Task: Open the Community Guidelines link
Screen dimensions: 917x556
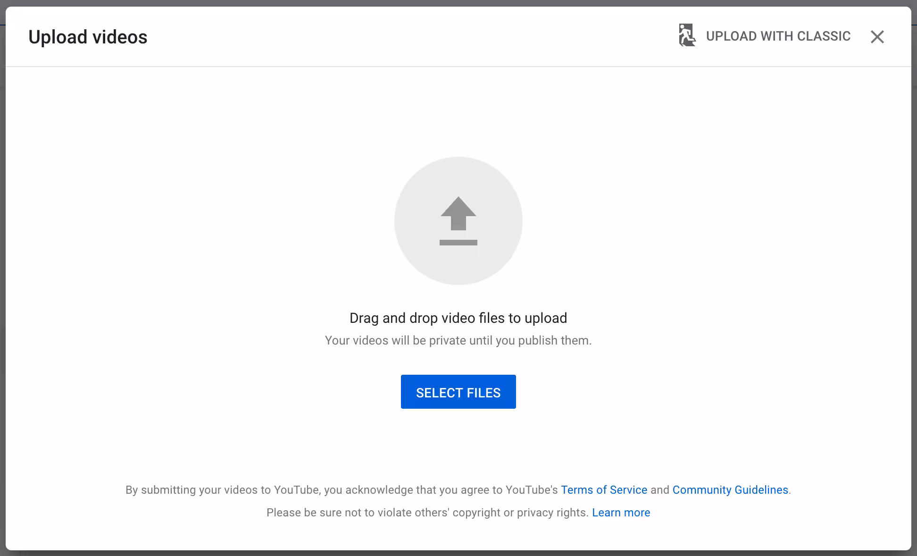Action: 730,490
